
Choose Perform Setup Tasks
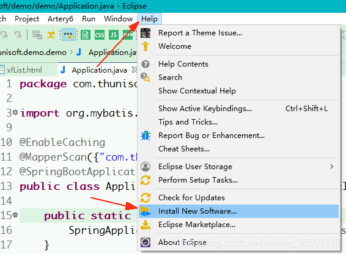coord(238,180)
